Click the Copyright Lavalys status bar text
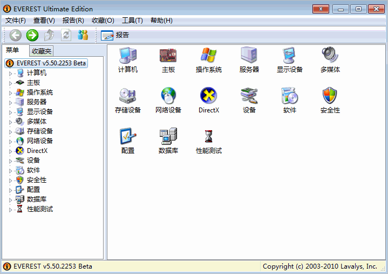 319,266
